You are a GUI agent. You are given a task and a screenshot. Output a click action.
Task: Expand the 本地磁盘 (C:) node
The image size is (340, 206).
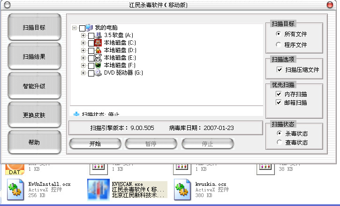[x=83, y=43]
